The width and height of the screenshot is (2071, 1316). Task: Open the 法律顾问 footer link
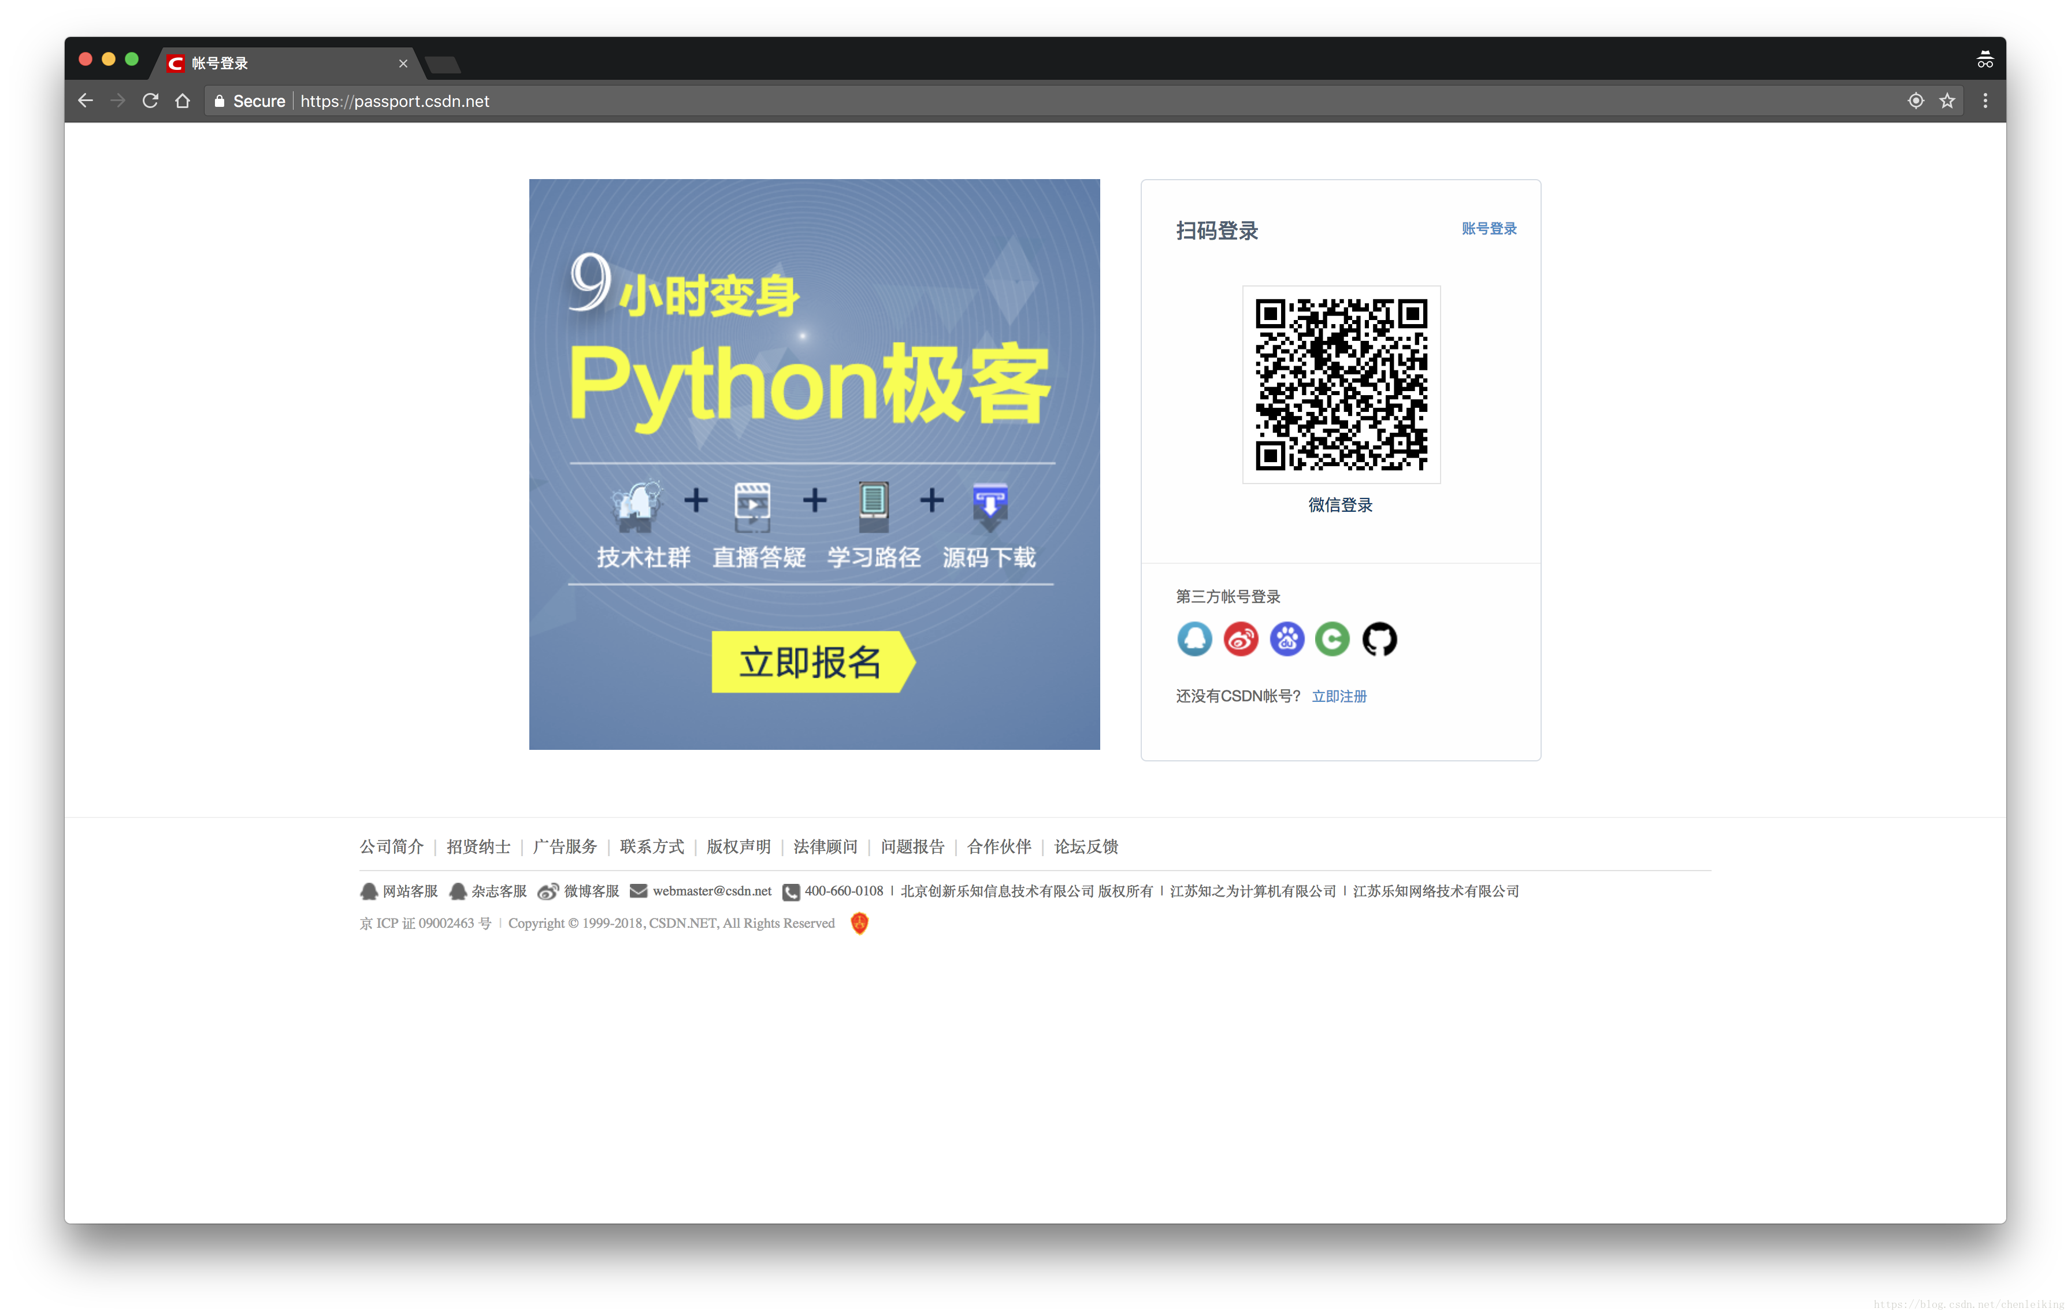point(826,847)
